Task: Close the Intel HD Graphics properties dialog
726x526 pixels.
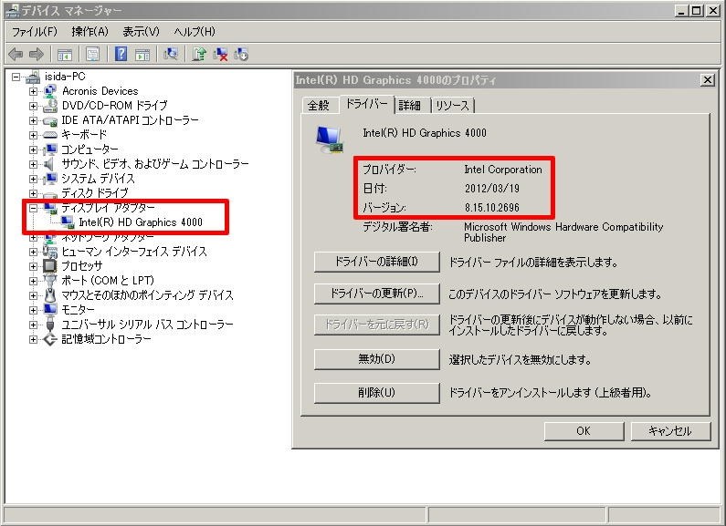Action: pos(708,80)
